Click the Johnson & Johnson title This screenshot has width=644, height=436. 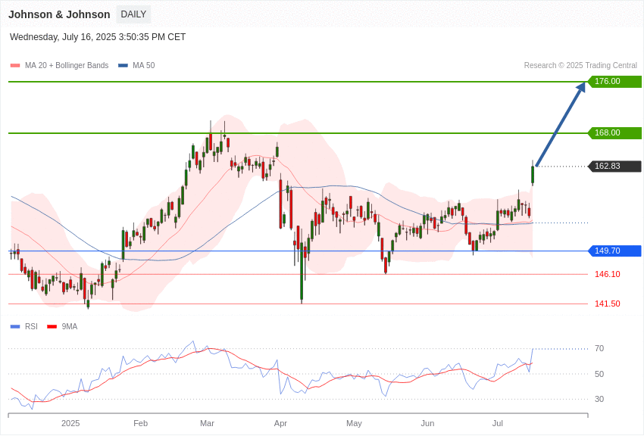[59, 15]
